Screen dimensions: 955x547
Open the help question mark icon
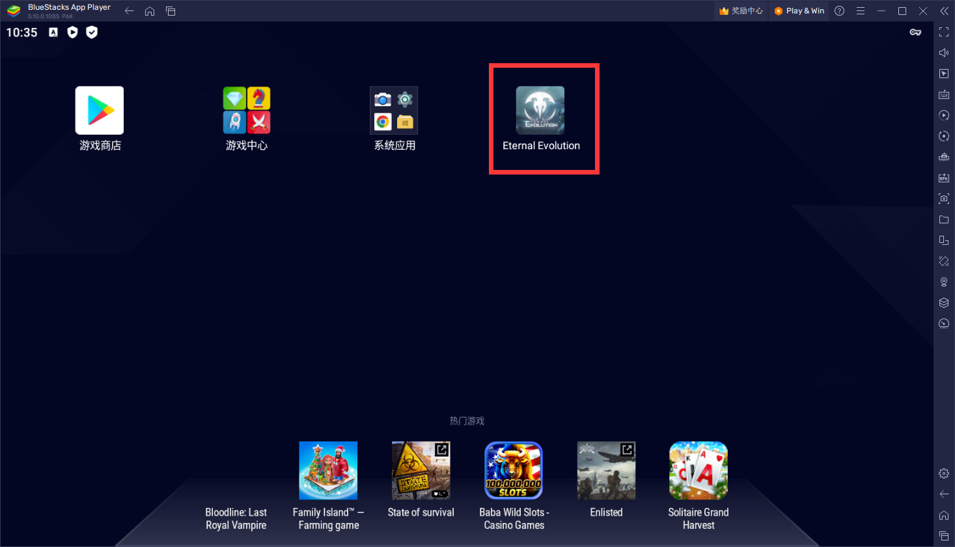coord(840,11)
